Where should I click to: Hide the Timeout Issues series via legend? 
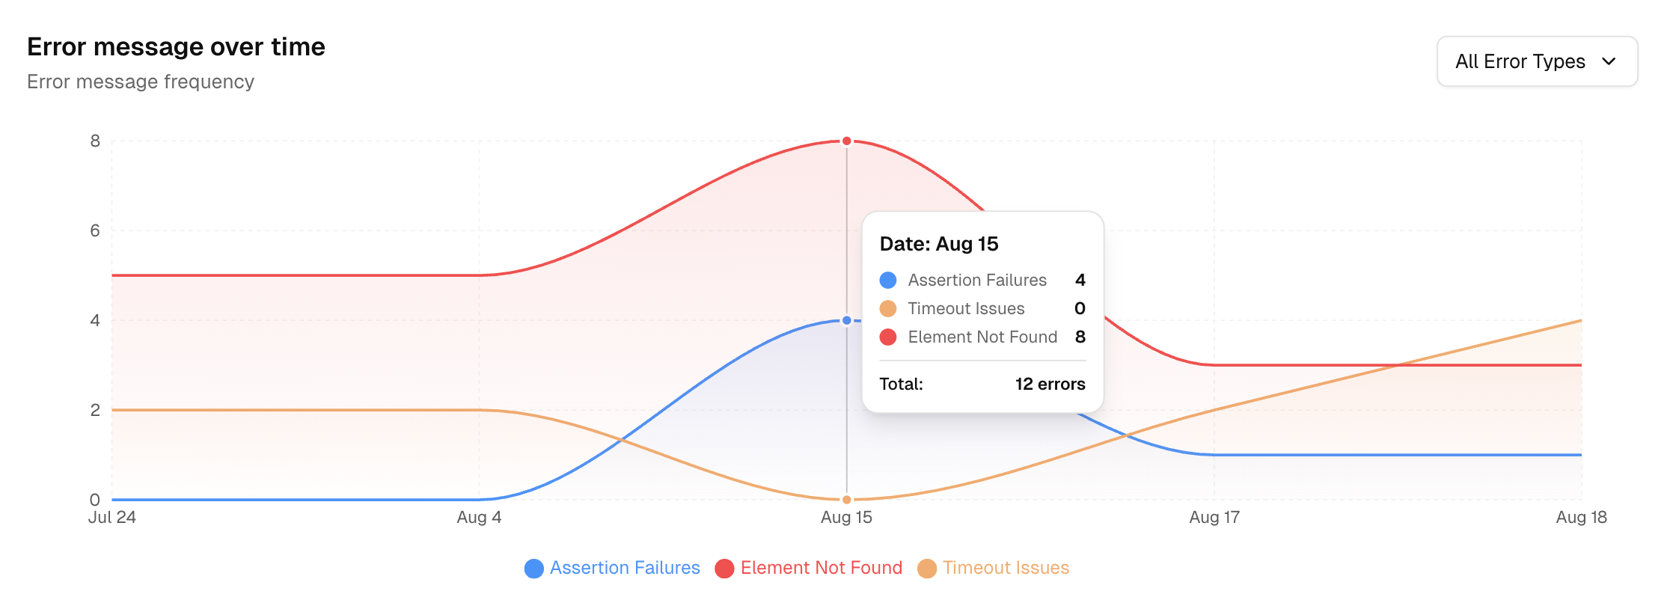(1006, 569)
